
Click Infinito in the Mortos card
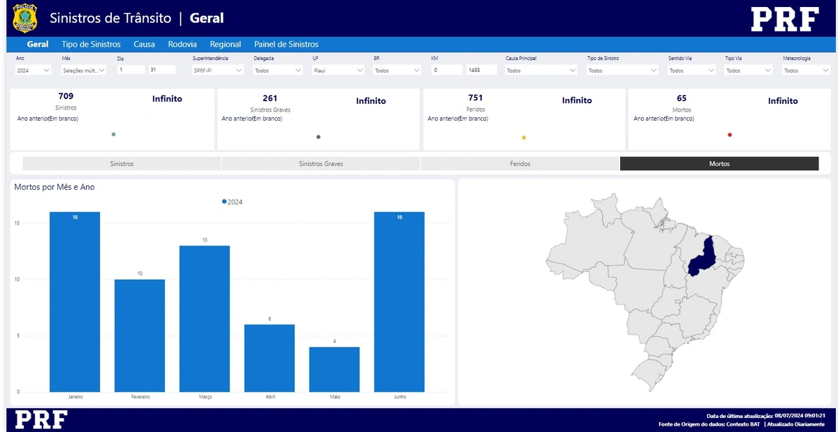point(783,101)
